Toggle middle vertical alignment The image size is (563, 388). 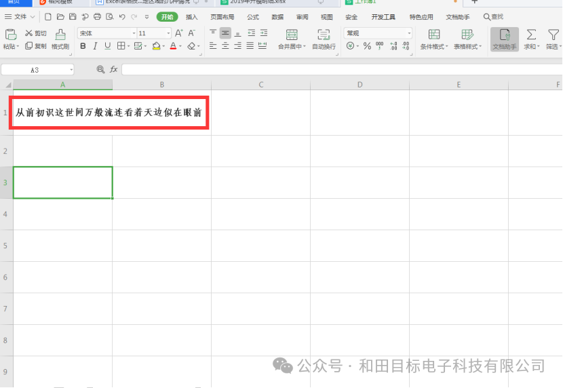225,33
